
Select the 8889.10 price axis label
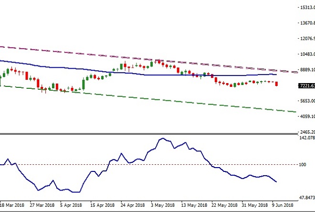point(307,70)
